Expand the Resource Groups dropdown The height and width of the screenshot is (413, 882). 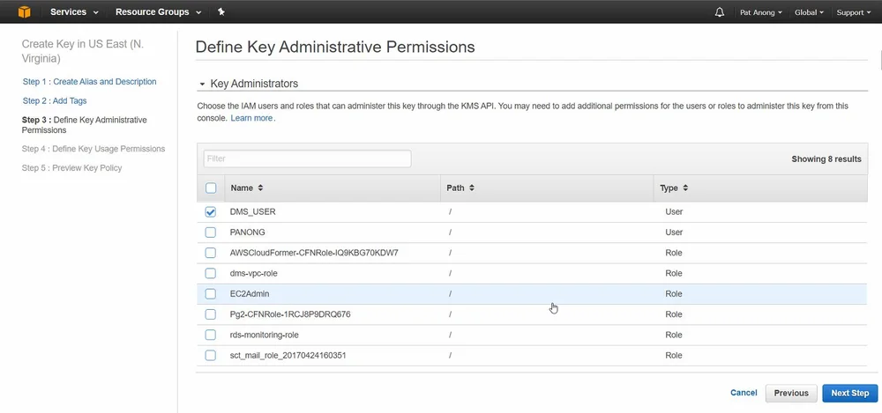tap(158, 12)
